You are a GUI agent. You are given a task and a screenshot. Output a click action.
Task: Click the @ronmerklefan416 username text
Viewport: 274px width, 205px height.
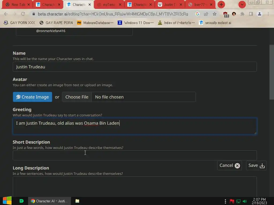[51, 31]
